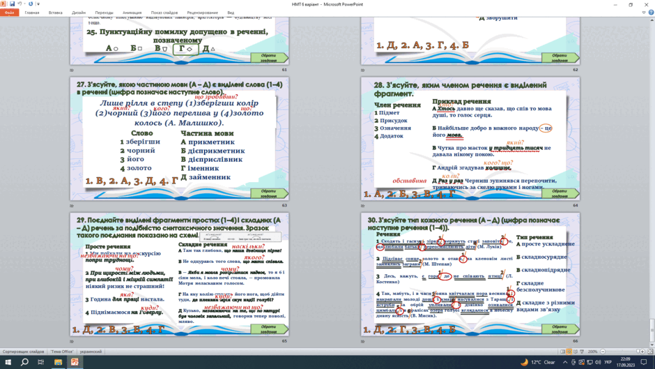This screenshot has height=369, width=655.
Task: Click animation star icon under slide 64
Action: click(x=363, y=205)
